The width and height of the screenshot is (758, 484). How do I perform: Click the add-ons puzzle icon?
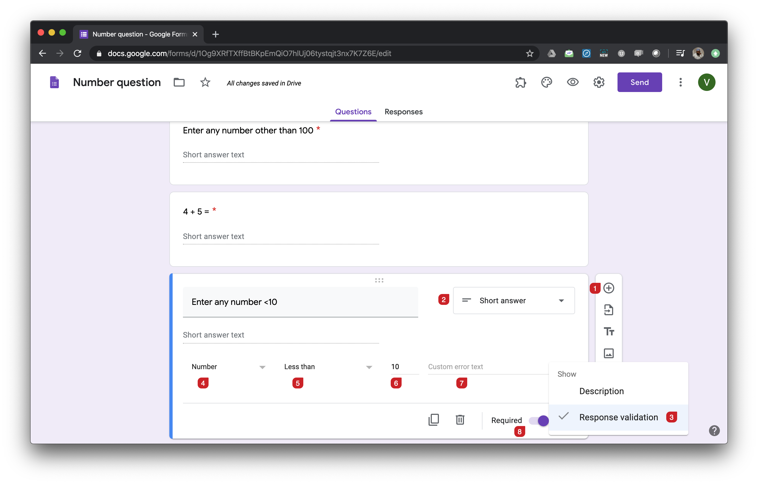coord(520,82)
